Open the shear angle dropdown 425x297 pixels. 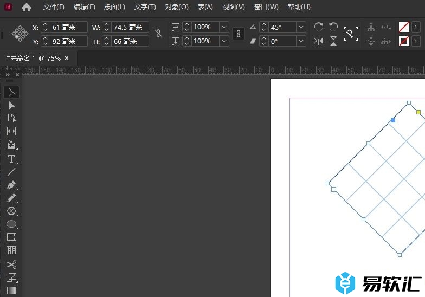click(x=301, y=41)
